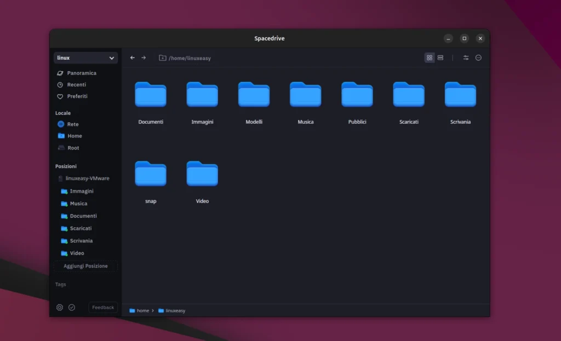
Task: Navigate forward using the right arrow
Action: pos(144,57)
